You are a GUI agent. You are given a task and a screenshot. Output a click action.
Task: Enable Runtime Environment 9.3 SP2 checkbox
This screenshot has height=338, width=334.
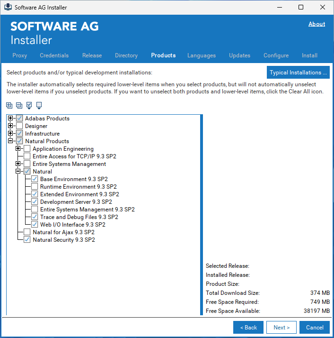click(x=35, y=187)
